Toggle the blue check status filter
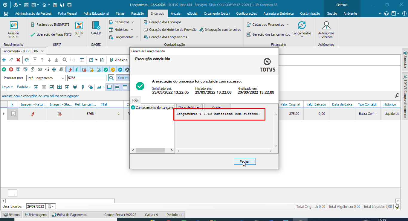The image size is (408, 221). pyautogui.click(x=120, y=69)
